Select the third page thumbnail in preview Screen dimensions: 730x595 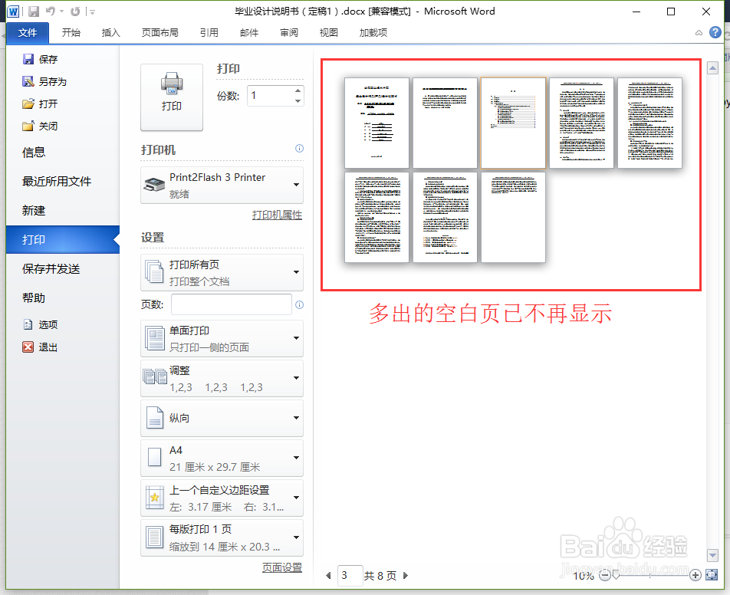512,123
